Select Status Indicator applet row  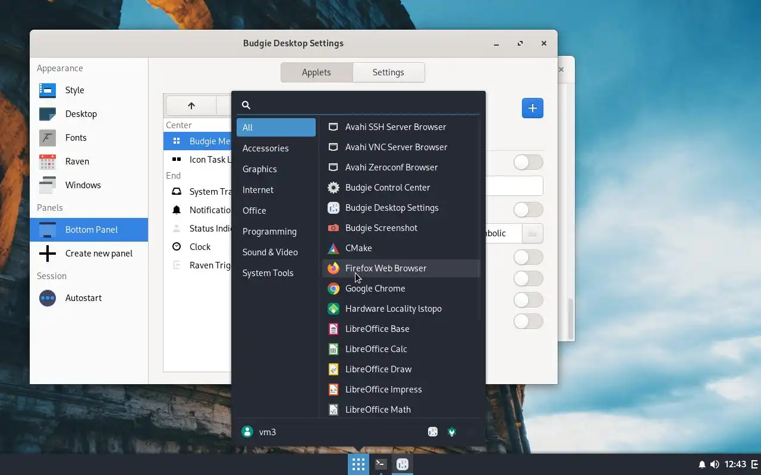point(197,229)
